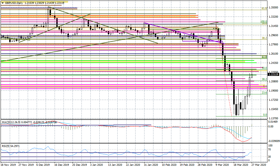Click the 1.24350 price axis label
This screenshot has height=168, width=280.
coord(273,63)
